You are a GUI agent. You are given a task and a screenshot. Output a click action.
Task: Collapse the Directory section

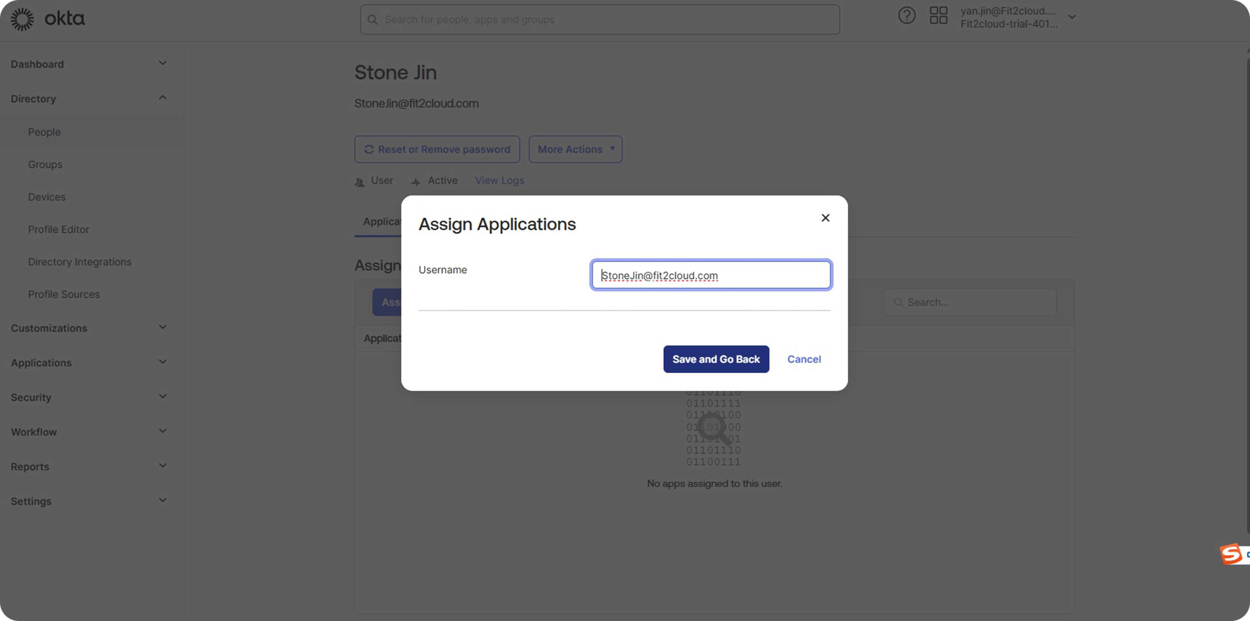163,98
